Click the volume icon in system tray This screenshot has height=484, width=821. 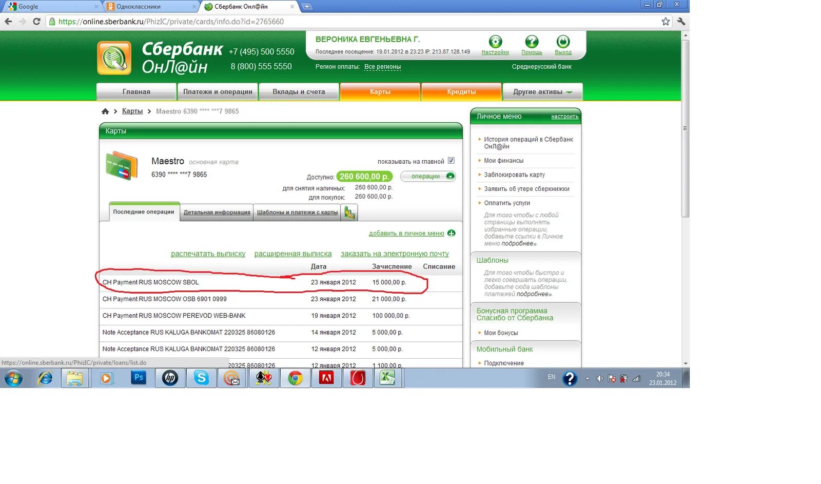tap(599, 379)
